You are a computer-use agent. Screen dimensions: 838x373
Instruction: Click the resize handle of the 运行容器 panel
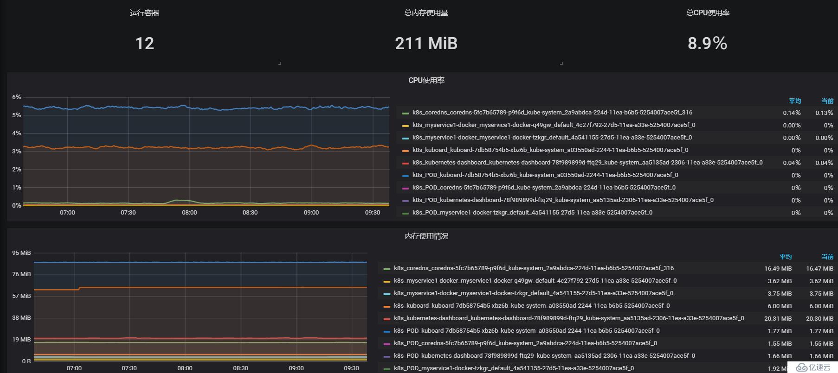279,63
